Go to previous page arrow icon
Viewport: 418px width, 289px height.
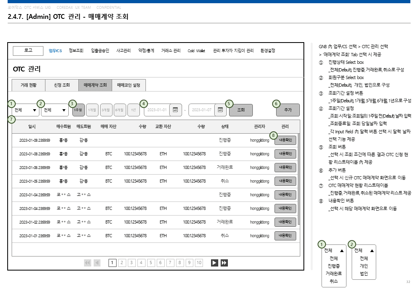tap(97, 263)
